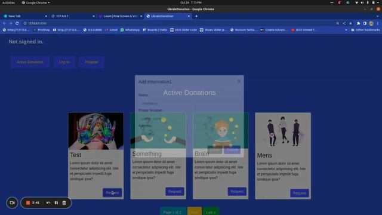The image size is (382, 215).
Task: Open the WhatsApp bookmark
Action: coord(130,30)
